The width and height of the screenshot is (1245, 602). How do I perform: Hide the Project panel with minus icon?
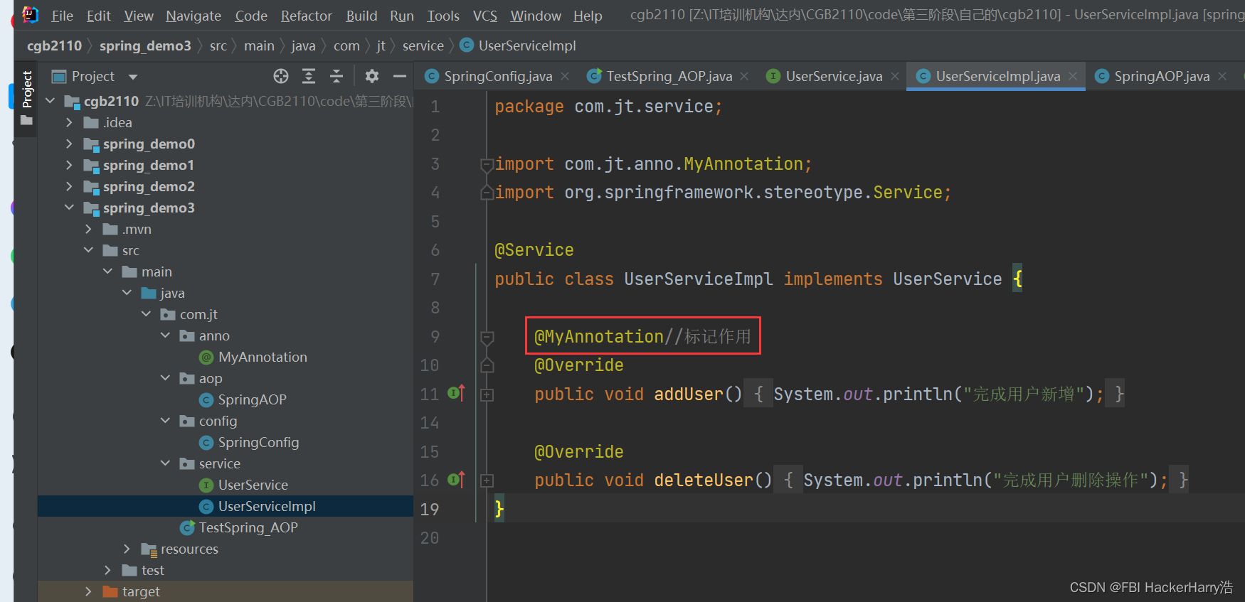coord(400,76)
